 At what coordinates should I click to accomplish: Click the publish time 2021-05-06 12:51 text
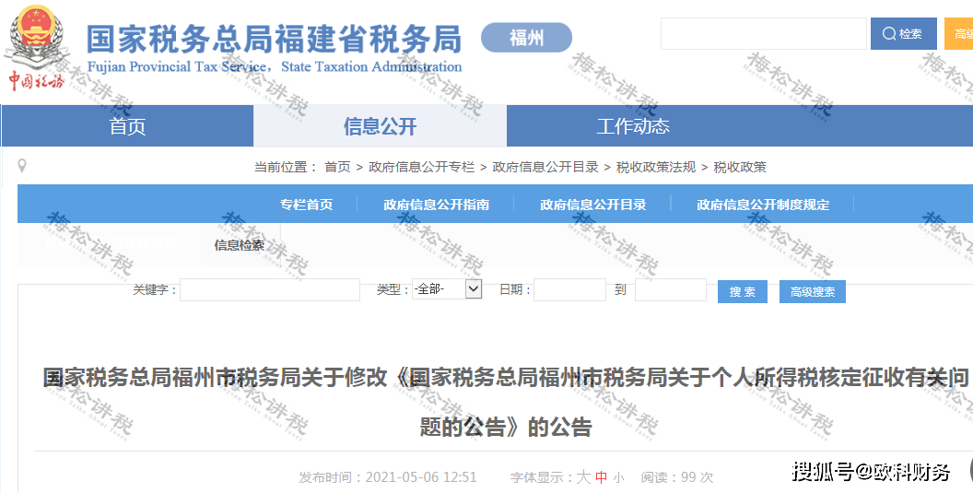[388, 477]
